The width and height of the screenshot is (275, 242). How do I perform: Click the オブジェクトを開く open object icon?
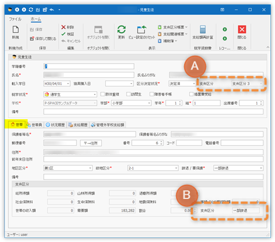click(x=98, y=30)
